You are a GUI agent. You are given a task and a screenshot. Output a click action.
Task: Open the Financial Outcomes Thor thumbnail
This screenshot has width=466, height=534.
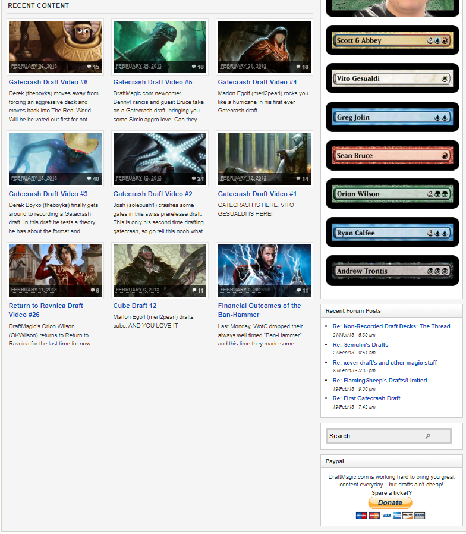coord(264,271)
